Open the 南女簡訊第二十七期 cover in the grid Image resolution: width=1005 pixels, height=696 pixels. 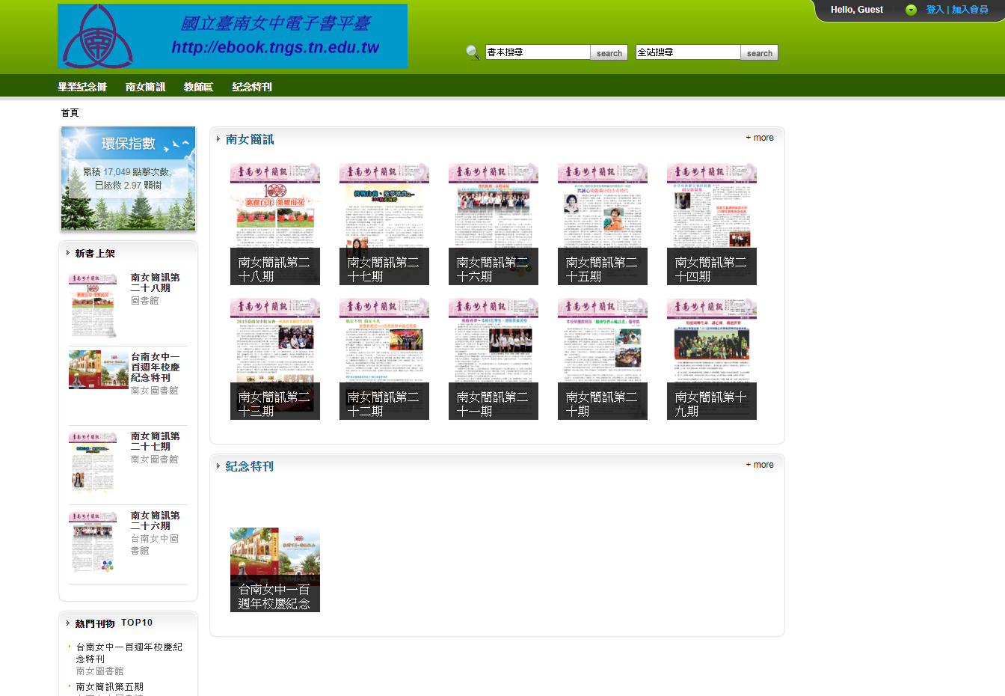click(x=384, y=224)
